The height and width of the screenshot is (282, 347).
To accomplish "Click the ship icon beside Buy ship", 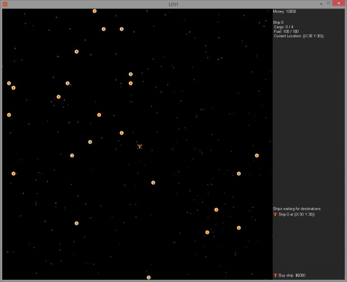I will [275, 275].
